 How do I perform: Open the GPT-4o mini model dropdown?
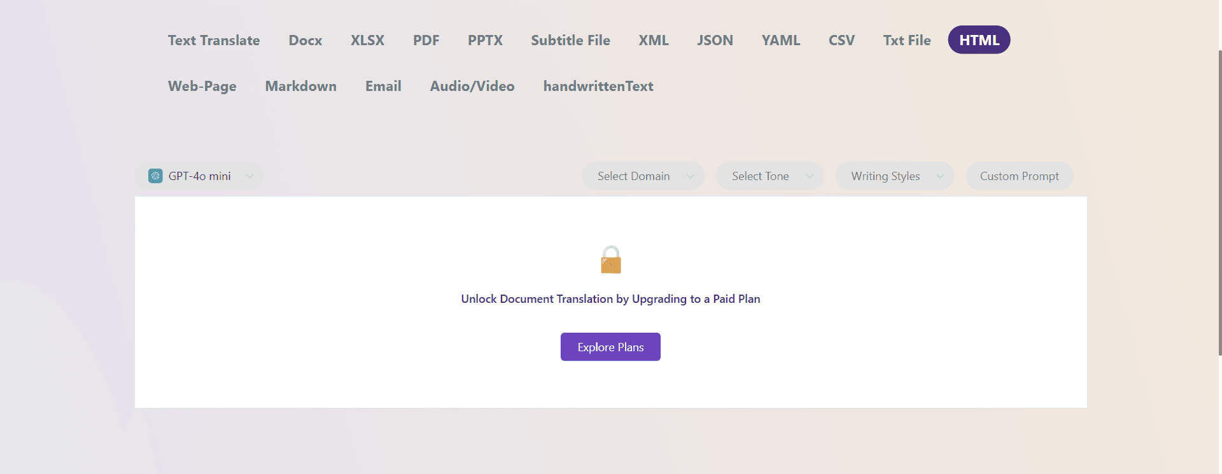point(199,176)
